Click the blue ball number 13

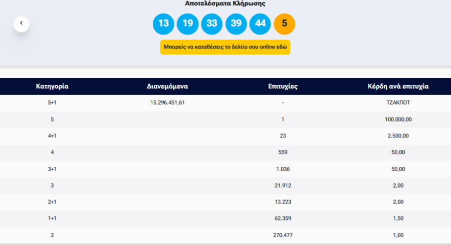pos(163,23)
